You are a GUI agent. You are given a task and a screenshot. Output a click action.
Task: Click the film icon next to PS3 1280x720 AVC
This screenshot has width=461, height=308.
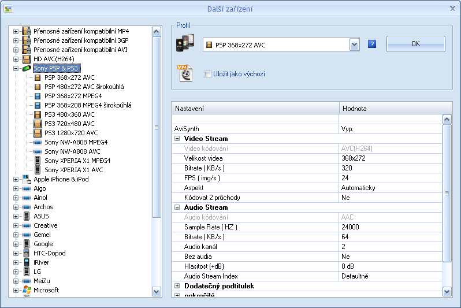(38, 133)
